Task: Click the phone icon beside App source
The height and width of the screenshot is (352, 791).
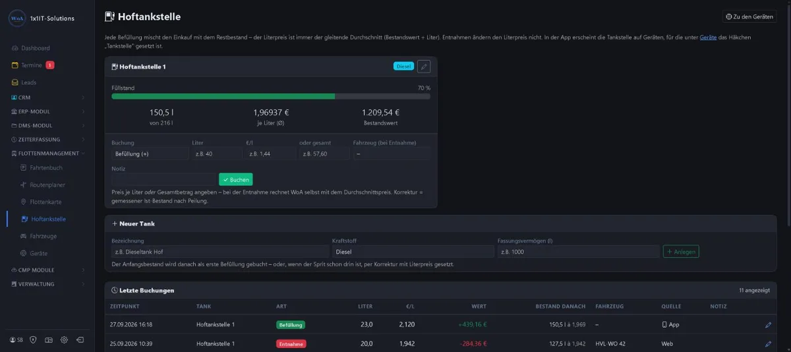Action: (x=664, y=325)
